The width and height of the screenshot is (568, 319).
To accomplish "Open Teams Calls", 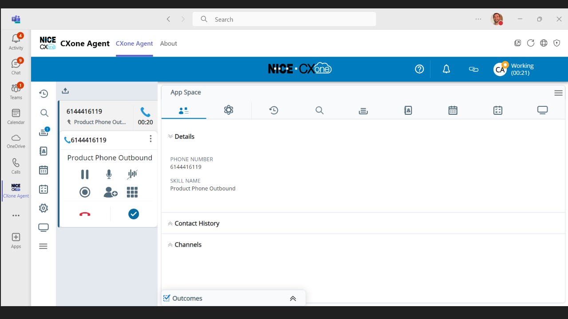I will coord(16,166).
